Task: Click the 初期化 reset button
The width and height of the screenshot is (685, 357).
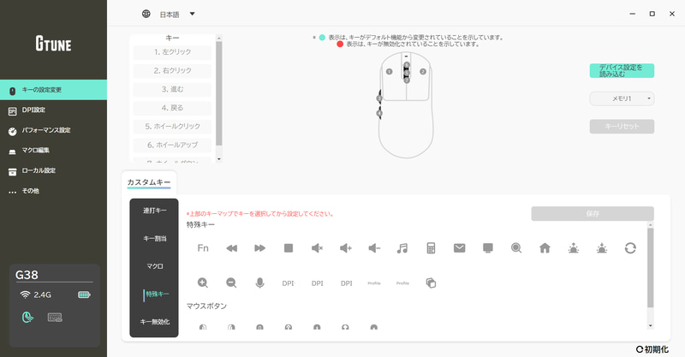Action: (652, 349)
